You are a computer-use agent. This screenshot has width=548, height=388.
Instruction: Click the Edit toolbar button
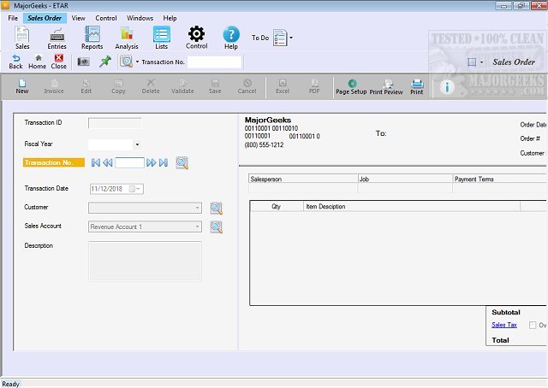coord(86,86)
